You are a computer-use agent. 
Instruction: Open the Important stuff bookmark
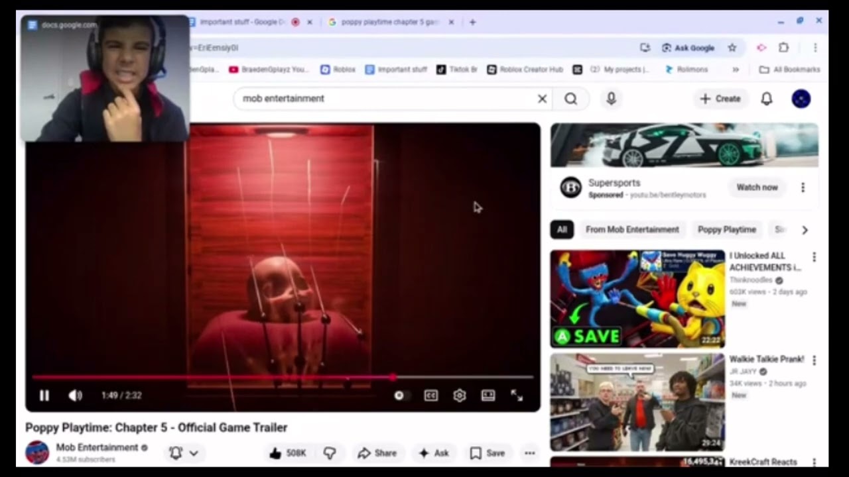pyautogui.click(x=396, y=70)
